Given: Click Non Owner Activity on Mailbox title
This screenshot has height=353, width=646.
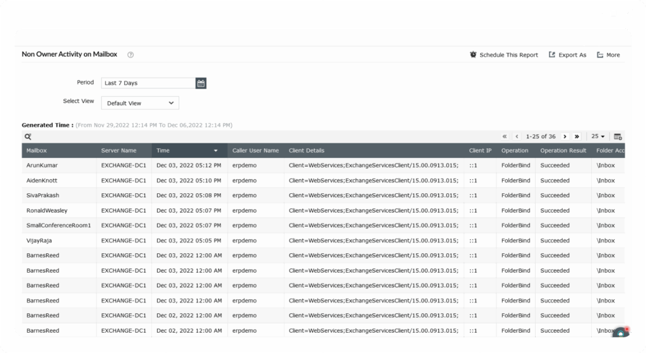Looking at the screenshot, I should [x=69, y=54].
